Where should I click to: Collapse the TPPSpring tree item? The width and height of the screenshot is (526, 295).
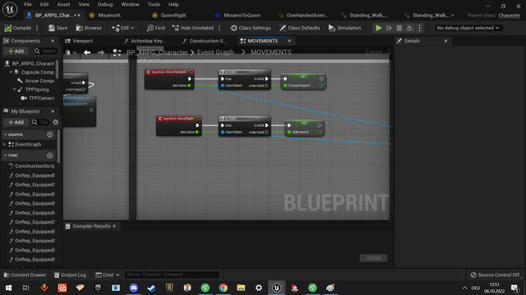[x=14, y=89]
